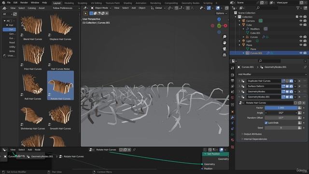The width and height of the screenshot is (309, 174).
Task: Click the Random Offset field
Action: (x=281, y=118)
